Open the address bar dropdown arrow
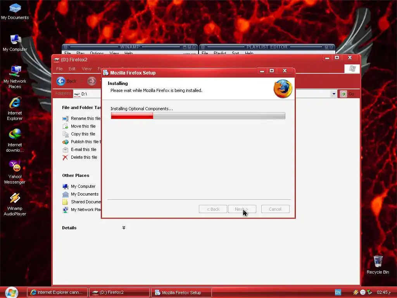Screen dimensions: 397x298 tap(334, 94)
